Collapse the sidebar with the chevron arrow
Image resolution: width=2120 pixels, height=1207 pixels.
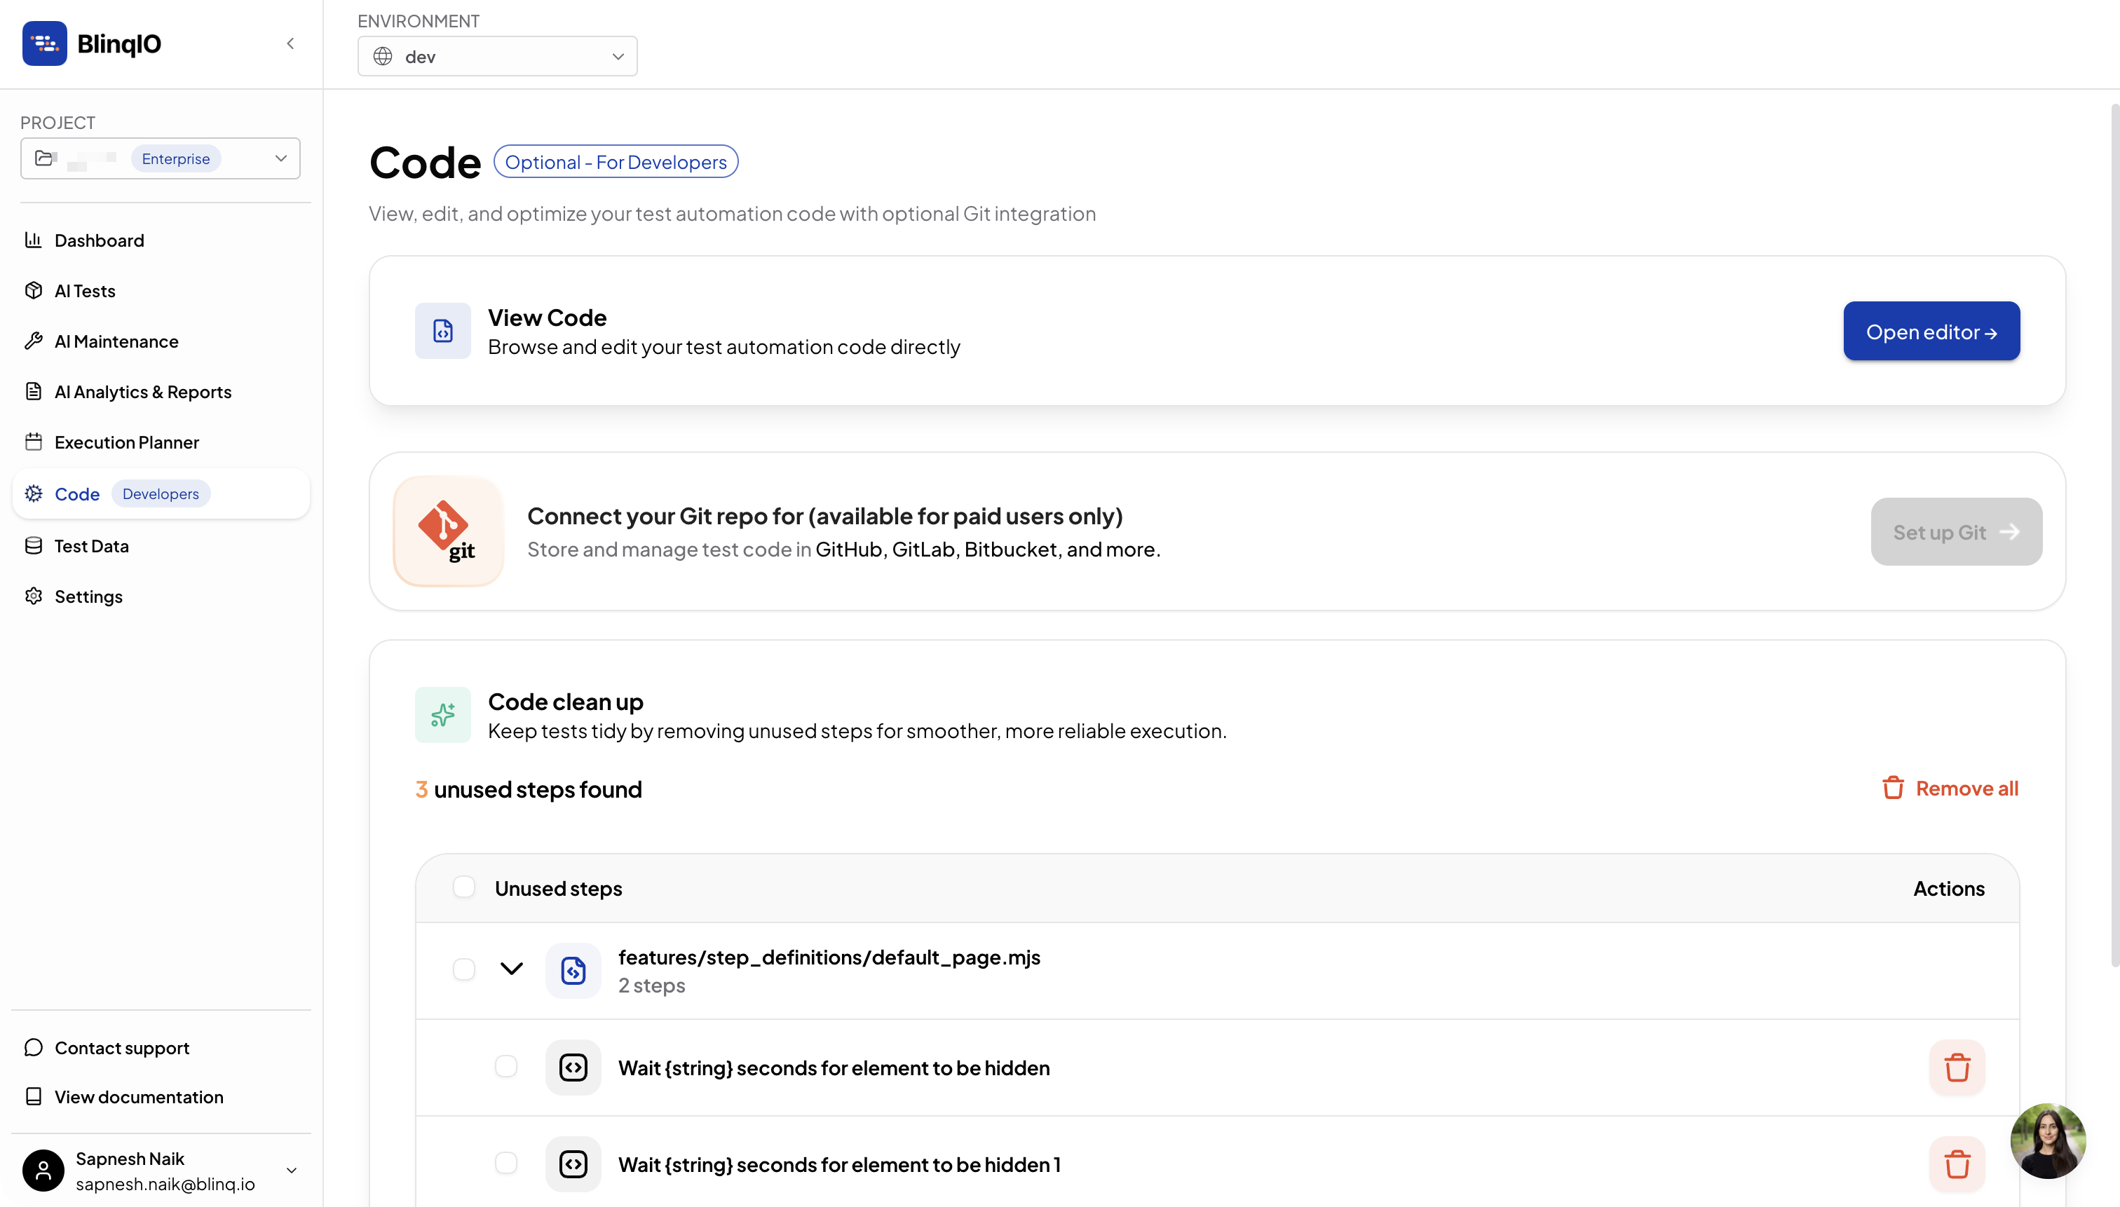(290, 43)
